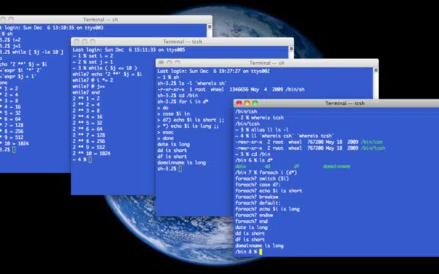
Task: Click the gray minimize button of the ttys002 sh window
Action: tap(169, 63)
